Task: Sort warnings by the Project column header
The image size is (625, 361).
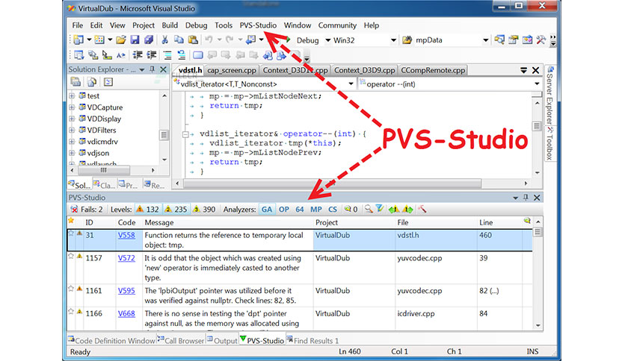Action: pyautogui.click(x=354, y=222)
